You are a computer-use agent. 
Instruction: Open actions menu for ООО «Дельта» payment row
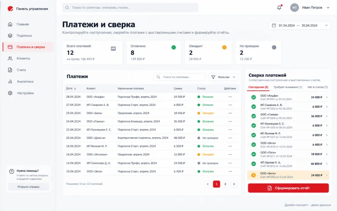click(x=230, y=138)
